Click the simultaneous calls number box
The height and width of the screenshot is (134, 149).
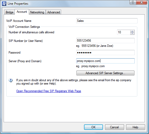click(124, 32)
